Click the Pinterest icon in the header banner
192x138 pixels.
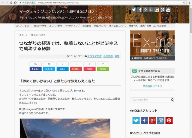tap(162, 10)
